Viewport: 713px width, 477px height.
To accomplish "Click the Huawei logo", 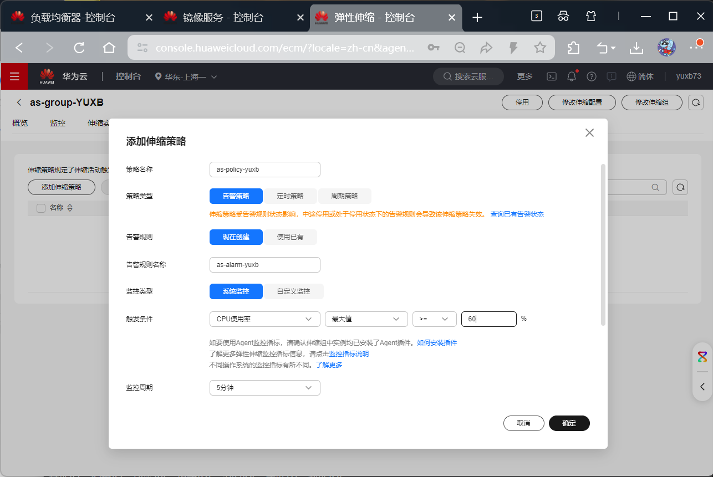I will click(x=47, y=76).
